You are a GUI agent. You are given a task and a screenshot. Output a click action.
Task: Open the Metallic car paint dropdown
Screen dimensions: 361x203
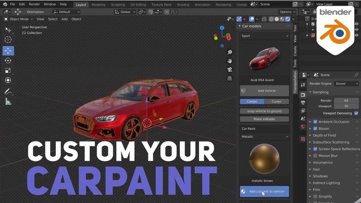pos(265,136)
